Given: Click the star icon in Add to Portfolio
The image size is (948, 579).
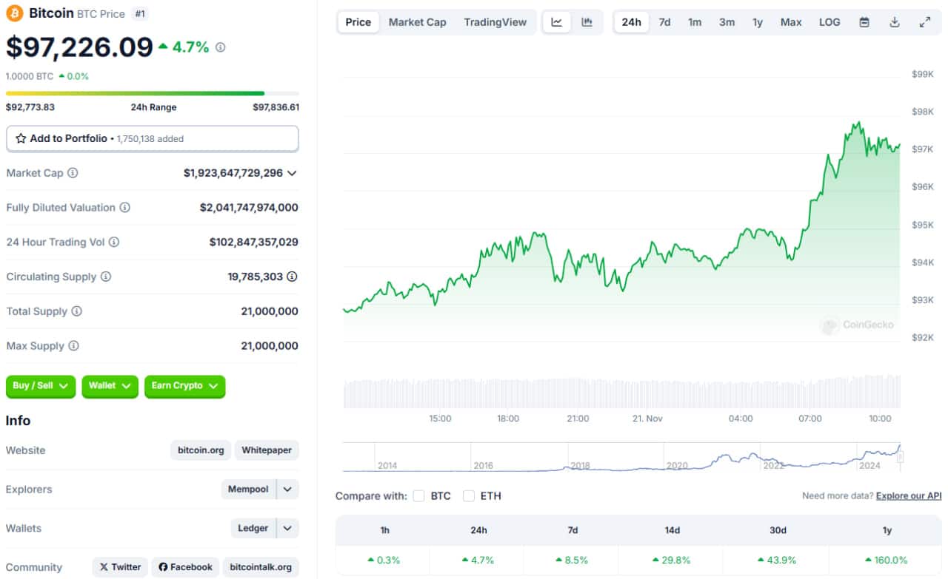Looking at the screenshot, I should (x=21, y=138).
